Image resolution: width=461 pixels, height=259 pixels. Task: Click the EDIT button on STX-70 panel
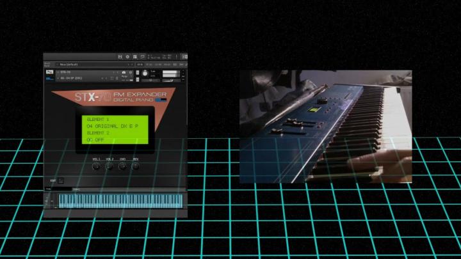[61, 180]
